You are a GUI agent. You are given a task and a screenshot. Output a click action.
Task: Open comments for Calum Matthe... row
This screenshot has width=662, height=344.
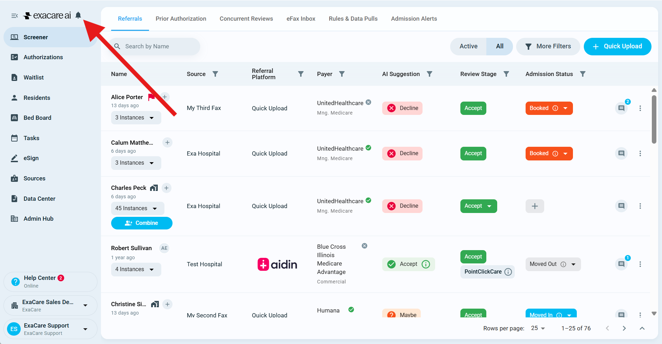pos(621,153)
